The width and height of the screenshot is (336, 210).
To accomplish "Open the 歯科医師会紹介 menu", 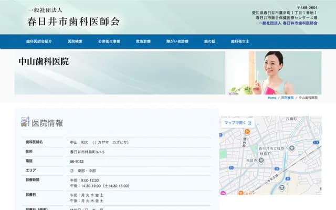I will 39,41.
